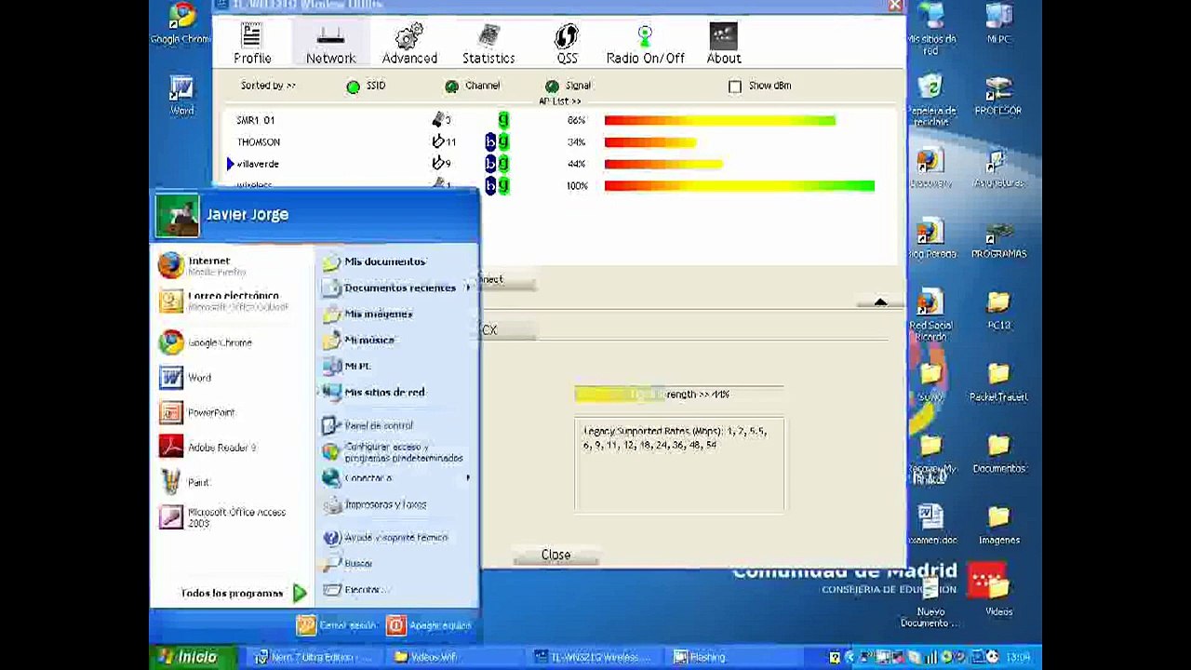Open the PROFESOR desktop icon
Viewport: 1191px width, 670px height.
click(998, 96)
